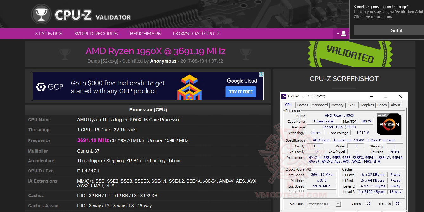Click the AMD Ryzen logo in the screenshot
The width and height of the screenshot is (424, 212).
pos(389,124)
